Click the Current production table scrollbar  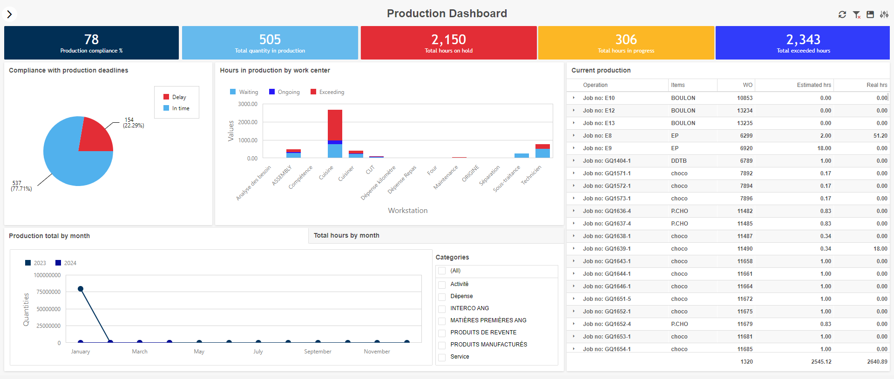click(888, 97)
